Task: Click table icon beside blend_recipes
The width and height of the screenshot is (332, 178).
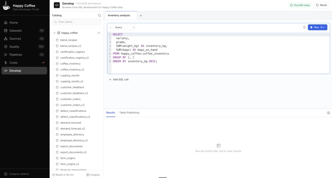Action: [x=57, y=40]
